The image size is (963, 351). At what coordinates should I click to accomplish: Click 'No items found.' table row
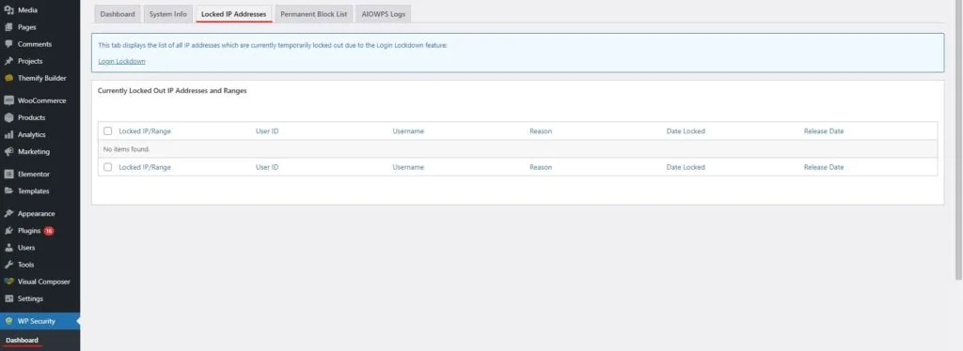pos(517,149)
